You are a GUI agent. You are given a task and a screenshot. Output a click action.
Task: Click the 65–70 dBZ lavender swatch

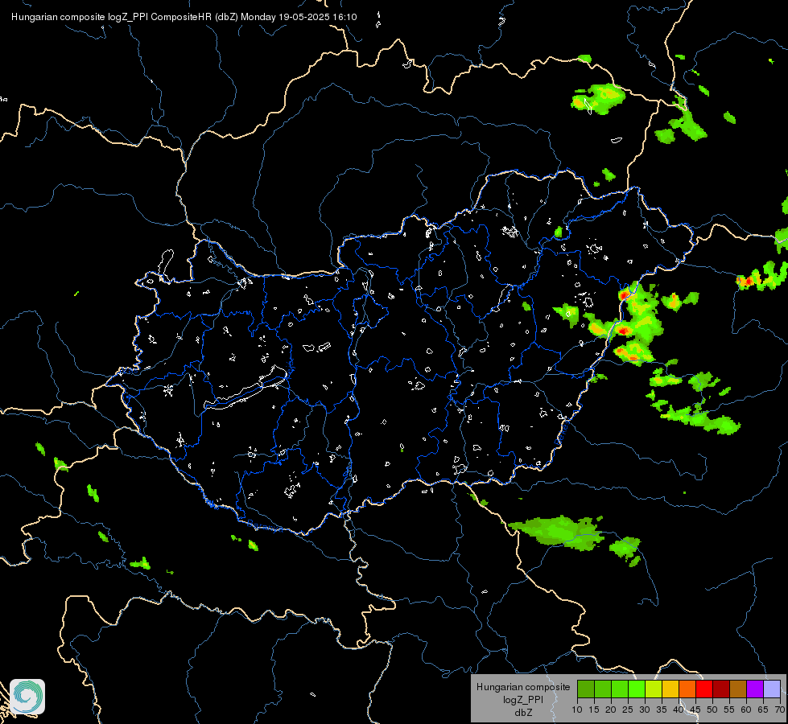[771, 689]
